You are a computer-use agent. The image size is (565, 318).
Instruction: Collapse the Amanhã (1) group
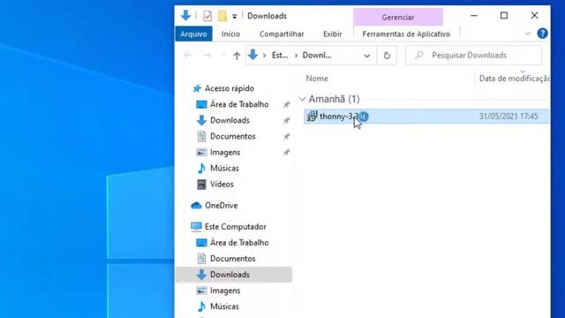302,99
